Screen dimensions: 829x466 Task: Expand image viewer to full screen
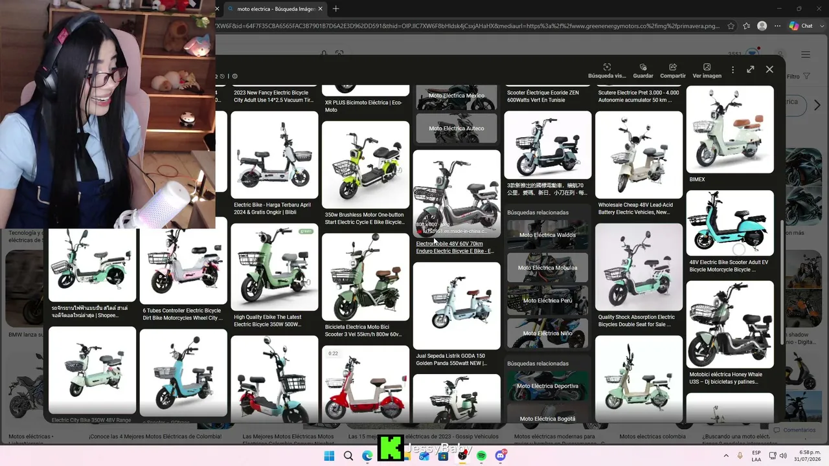coord(751,69)
